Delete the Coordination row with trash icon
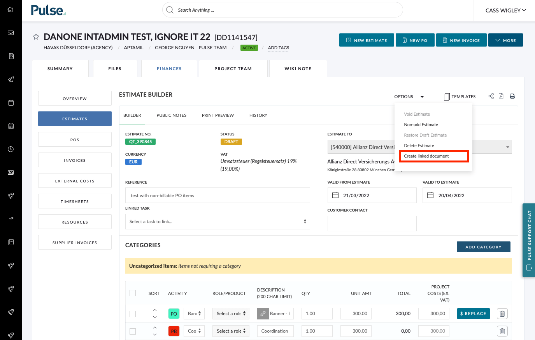This screenshot has width=535, height=340. click(502, 331)
